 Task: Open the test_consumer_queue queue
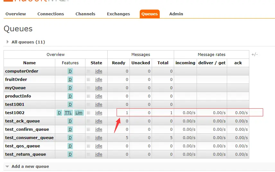29,138
